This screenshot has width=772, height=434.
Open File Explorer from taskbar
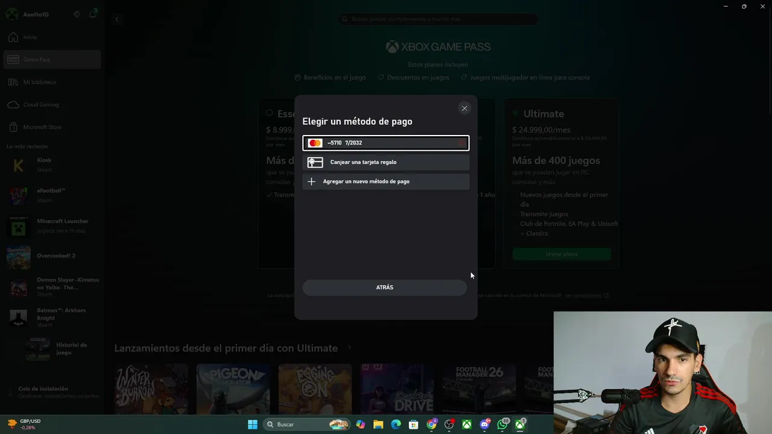click(378, 424)
